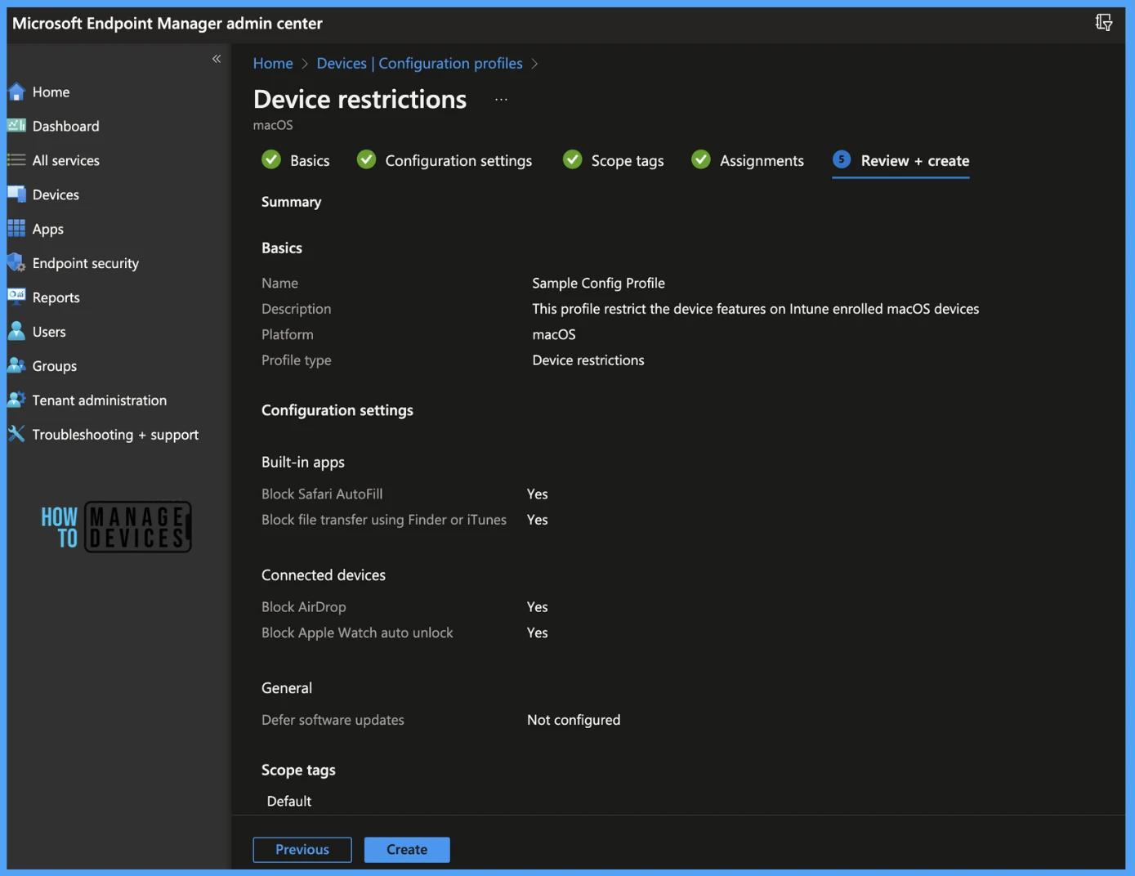The image size is (1135, 876).
Task: Click the Yes value for Finder or iTunes transfer
Action: point(538,520)
